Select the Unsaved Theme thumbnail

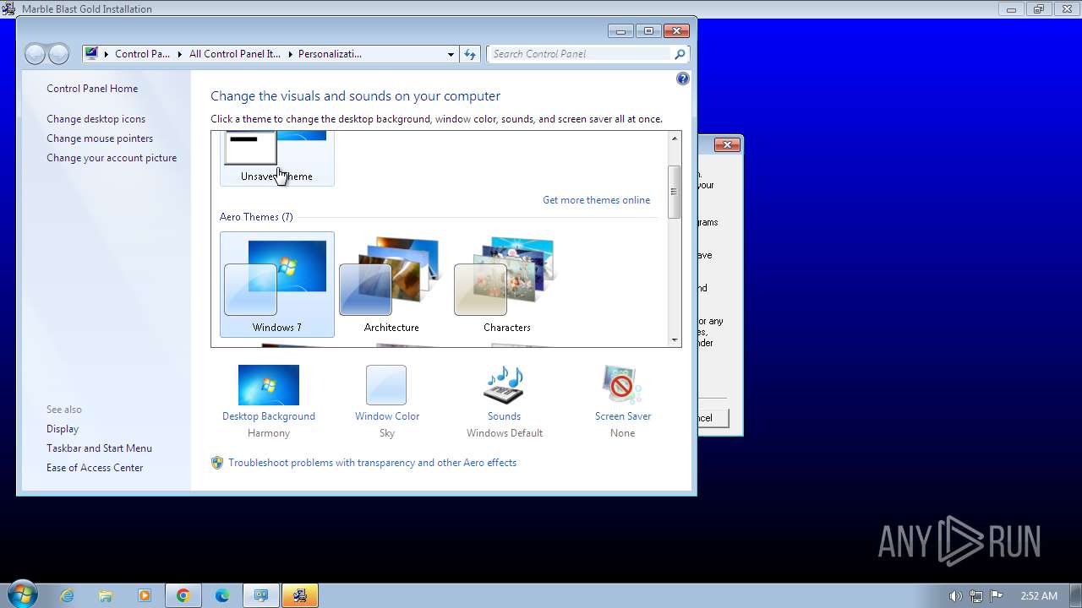point(277,158)
